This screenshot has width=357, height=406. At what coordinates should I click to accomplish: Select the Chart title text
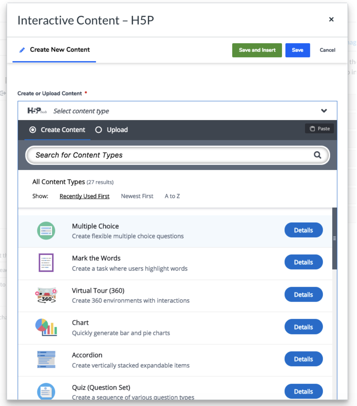point(80,323)
